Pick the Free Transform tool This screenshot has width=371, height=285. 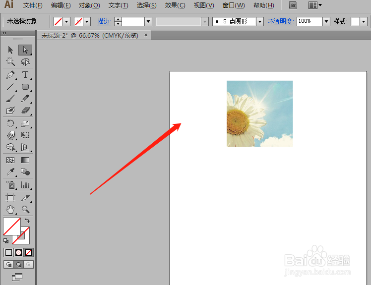tap(25, 135)
